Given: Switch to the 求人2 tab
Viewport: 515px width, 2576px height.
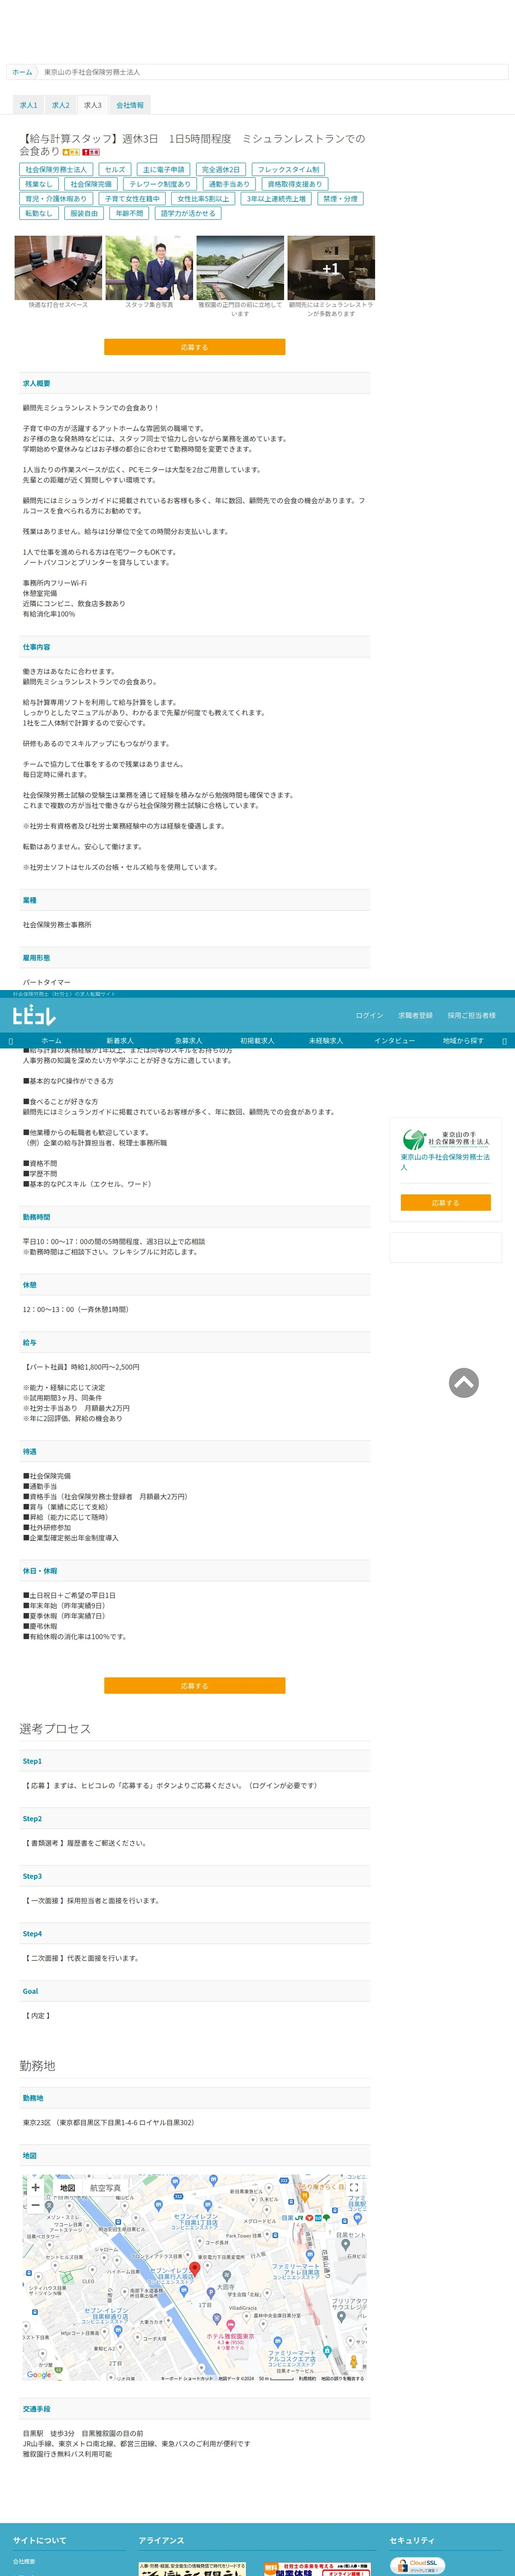Looking at the screenshot, I should point(61,105).
